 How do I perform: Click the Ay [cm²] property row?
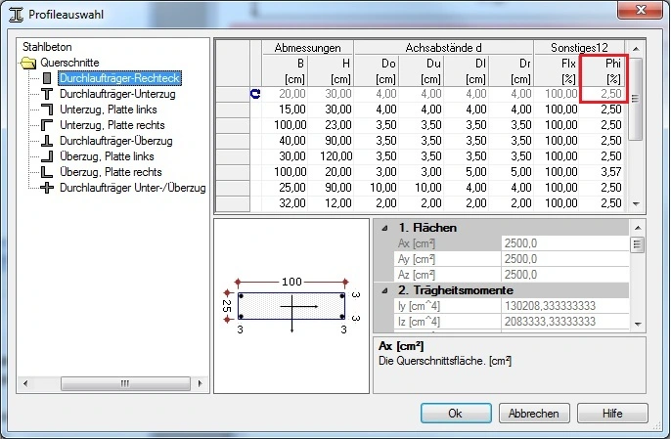click(x=512, y=259)
